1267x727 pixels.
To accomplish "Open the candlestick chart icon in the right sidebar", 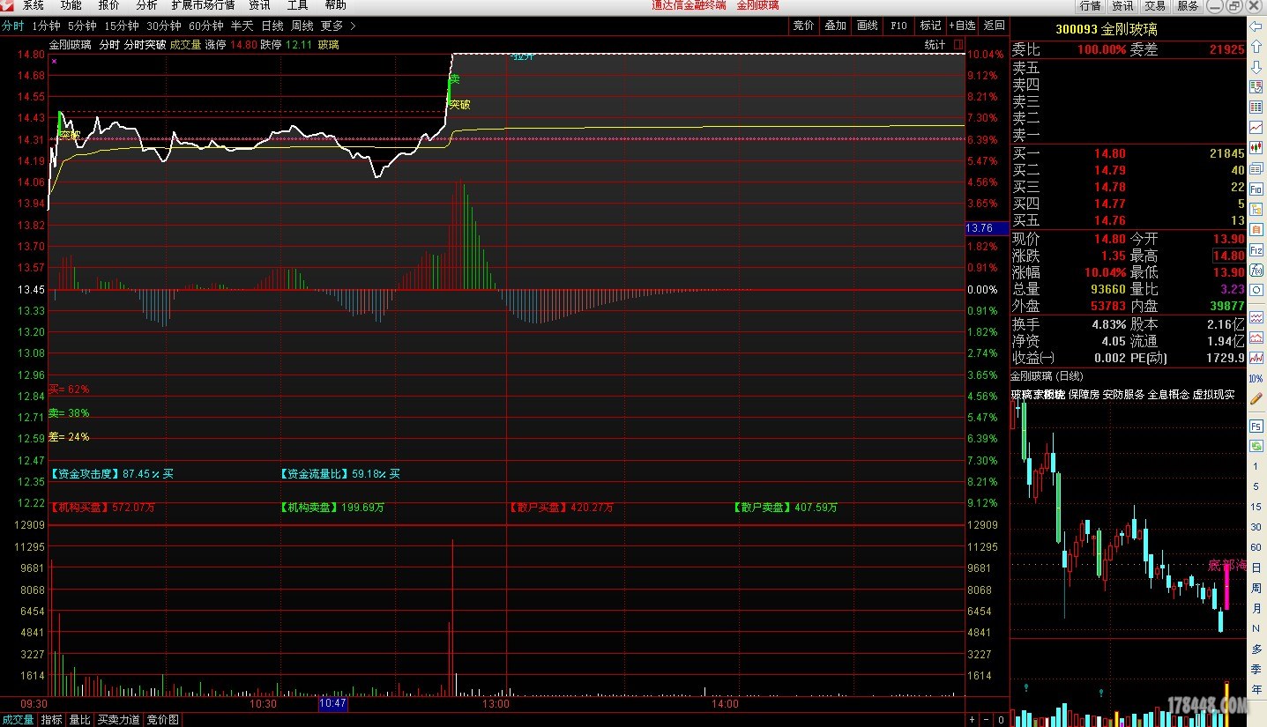I will (1256, 147).
